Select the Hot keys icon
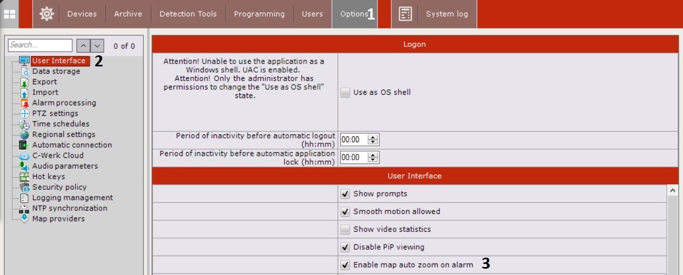 click(x=24, y=176)
